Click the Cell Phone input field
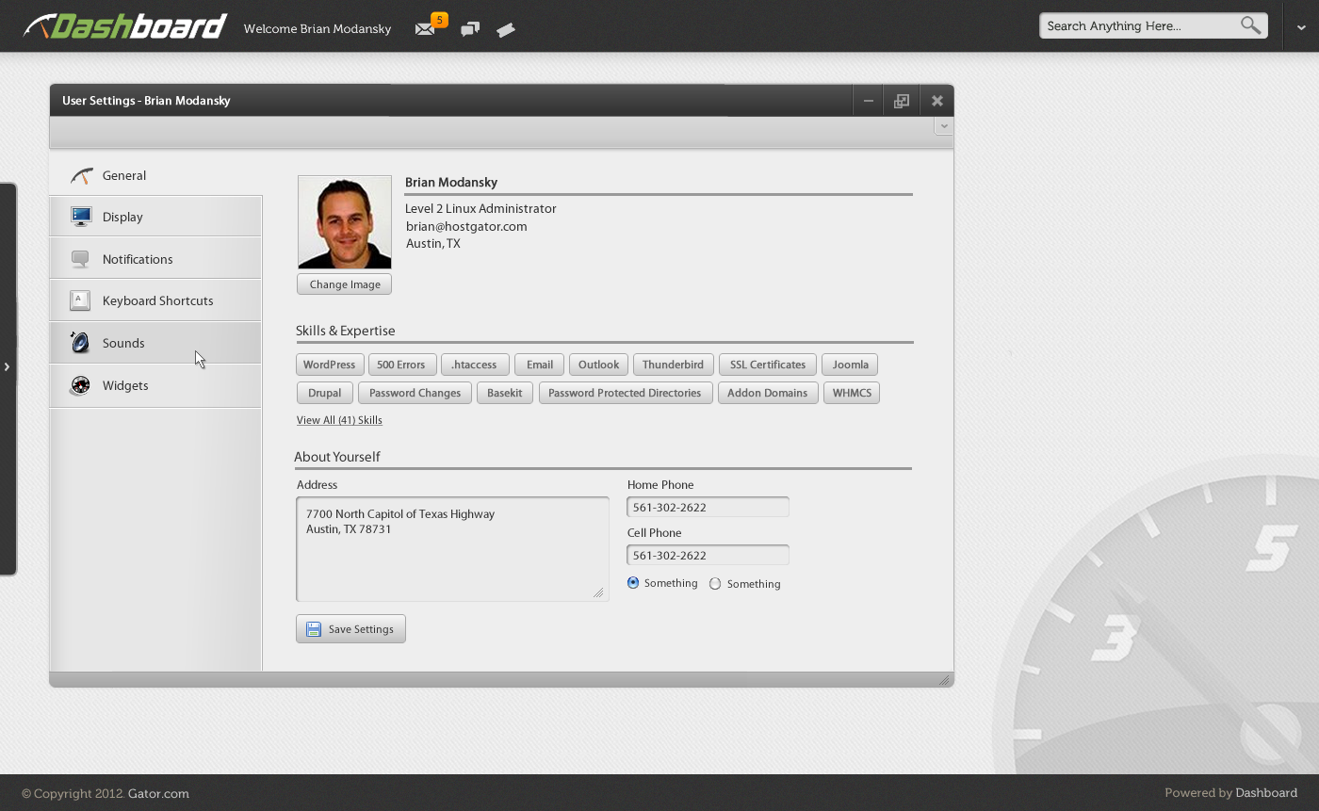Viewport: 1319px width, 811px height. [708, 555]
